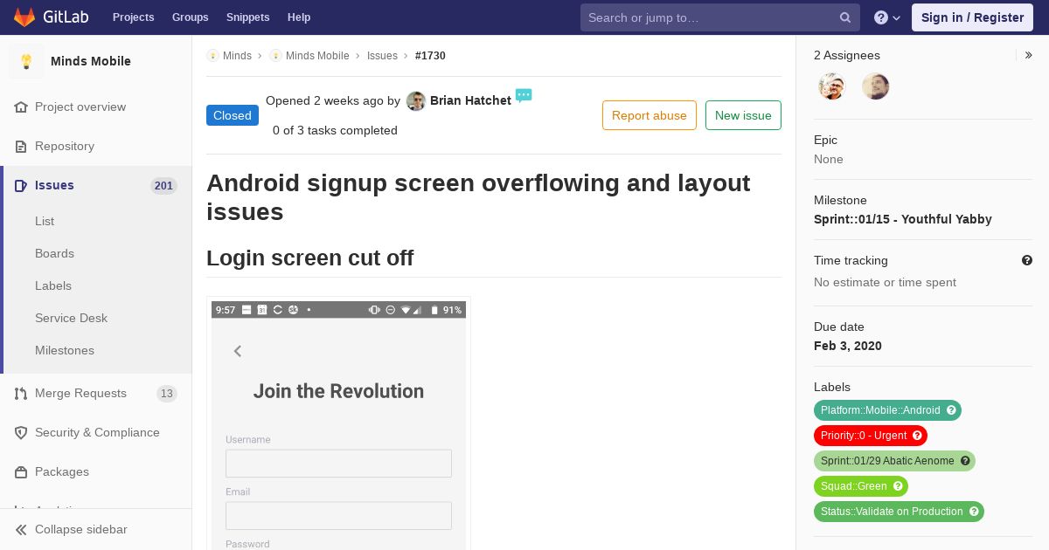Open Security & Compliance section
This screenshot has height=550, width=1049.
coord(97,432)
